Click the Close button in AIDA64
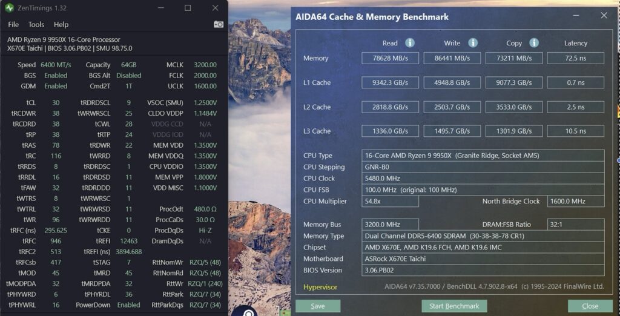620x316 pixels. [590, 306]
